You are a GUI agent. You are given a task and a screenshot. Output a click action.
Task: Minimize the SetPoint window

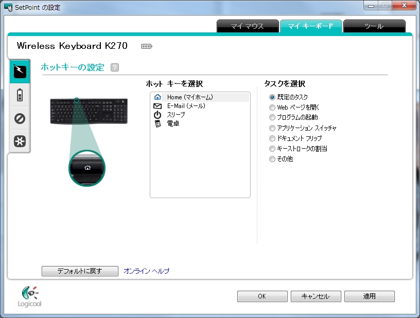(x=371, y=5)
